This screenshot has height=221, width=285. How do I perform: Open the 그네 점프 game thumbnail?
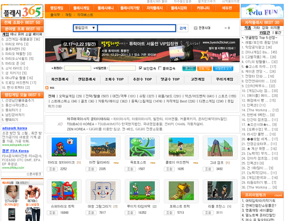[220, 147]
